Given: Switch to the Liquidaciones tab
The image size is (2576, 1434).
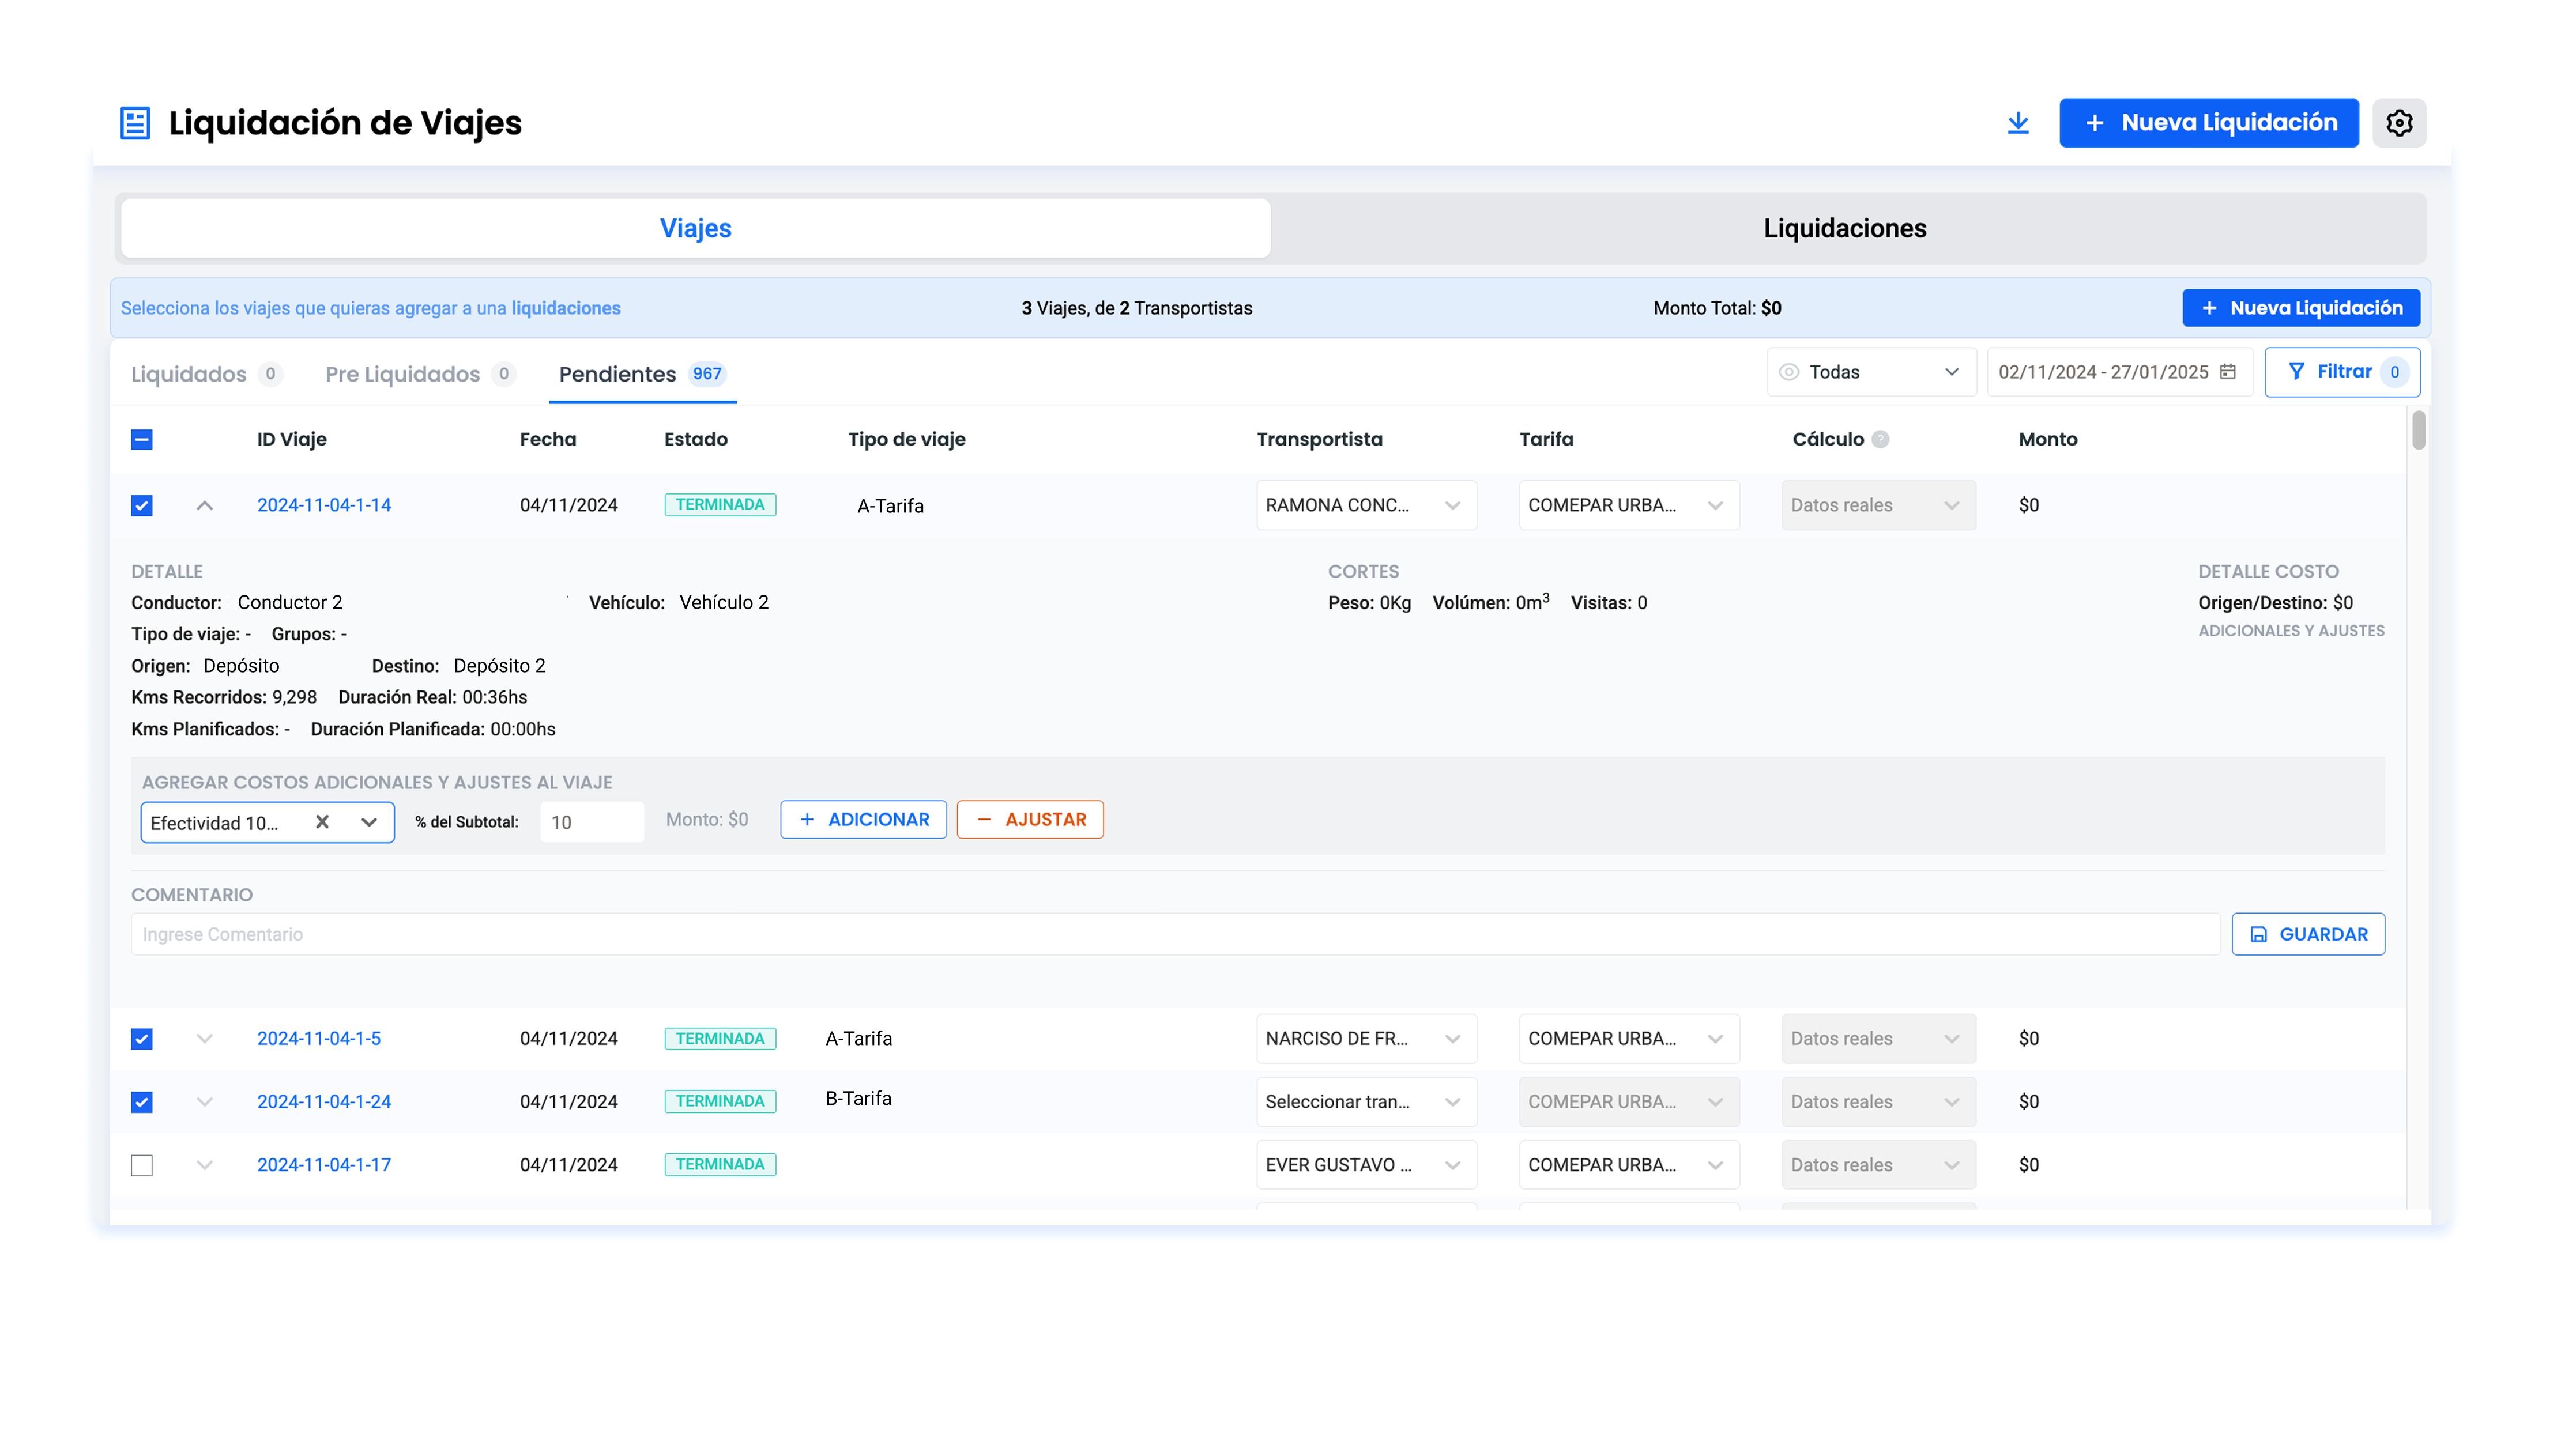Looking at the screenshot, I should (x=1844, y=228).
